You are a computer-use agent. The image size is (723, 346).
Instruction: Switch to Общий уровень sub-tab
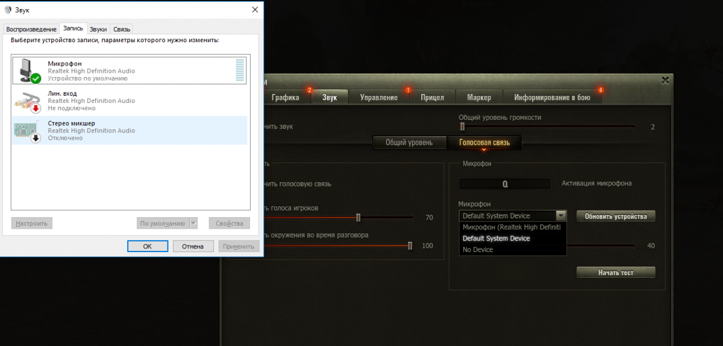click(x=409, y=143)
